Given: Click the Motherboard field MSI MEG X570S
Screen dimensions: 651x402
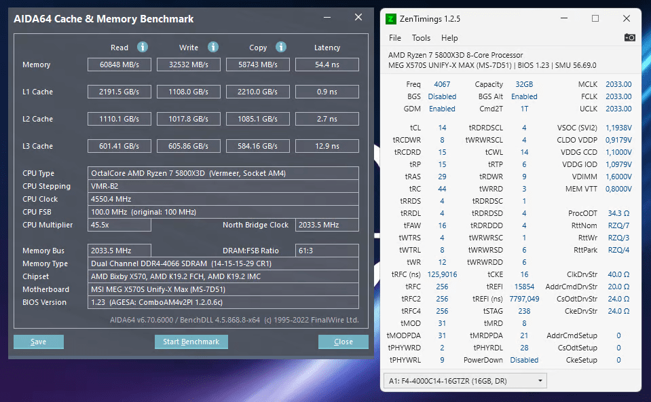Looking at the screenshot, I should (223, 289).
